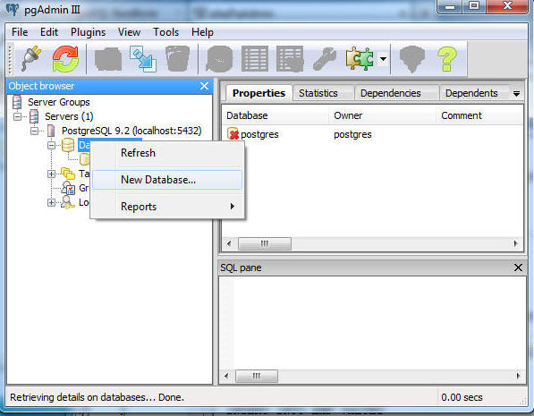Click the Drop object trash icon
This screenshot has width=534, height=416.
click(x=177, y=59)
